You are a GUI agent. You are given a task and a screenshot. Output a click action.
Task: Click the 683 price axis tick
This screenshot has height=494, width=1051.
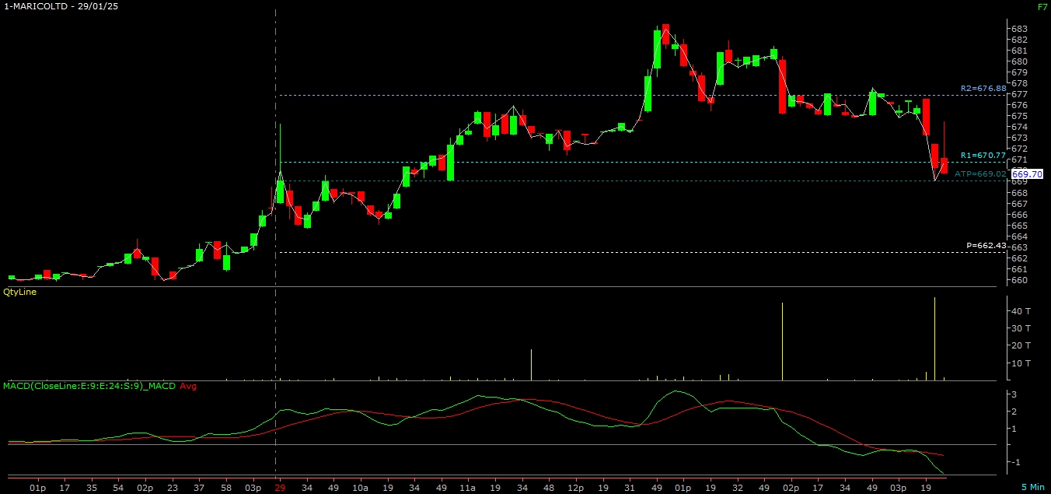click(x=1018, y=29)
